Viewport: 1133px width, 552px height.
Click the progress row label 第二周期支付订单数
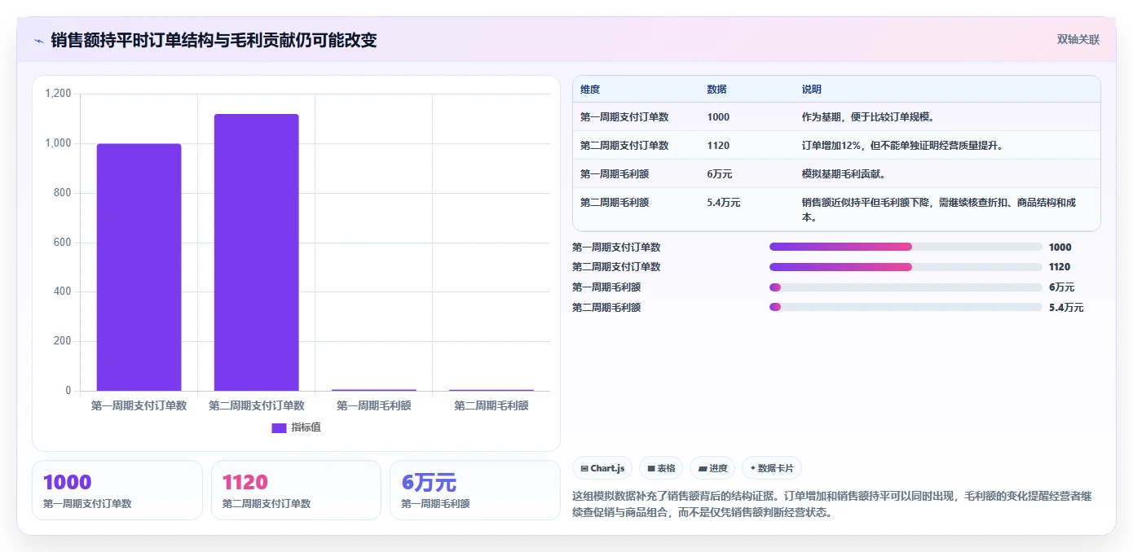[616, 267]
